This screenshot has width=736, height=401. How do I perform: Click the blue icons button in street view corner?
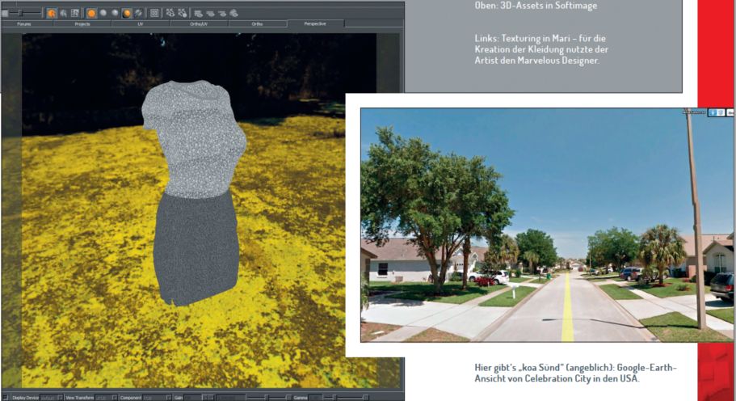coord(716,114)
